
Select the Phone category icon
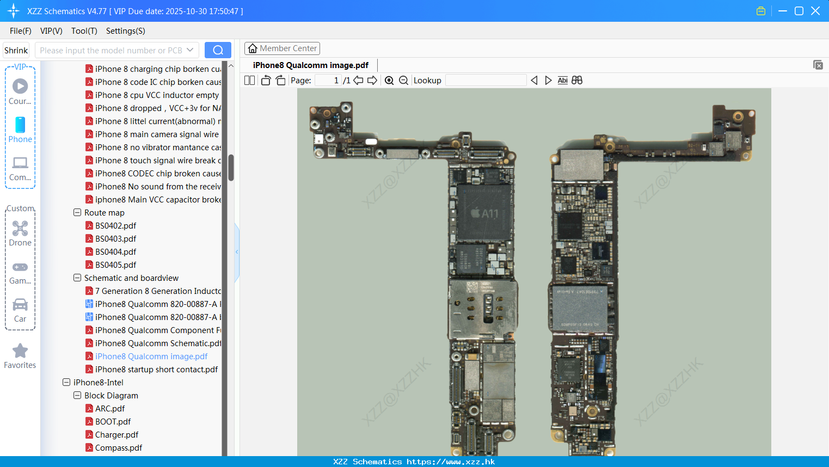pyautogui.click(x=20, y=130)
